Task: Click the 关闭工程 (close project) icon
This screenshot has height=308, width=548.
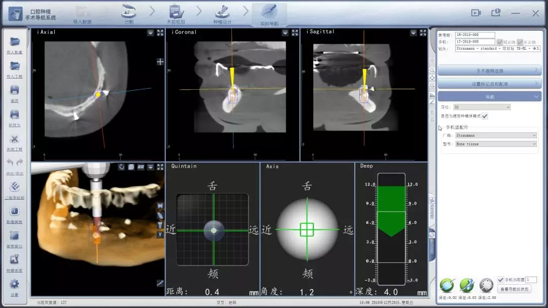Action: click(15, 139)
